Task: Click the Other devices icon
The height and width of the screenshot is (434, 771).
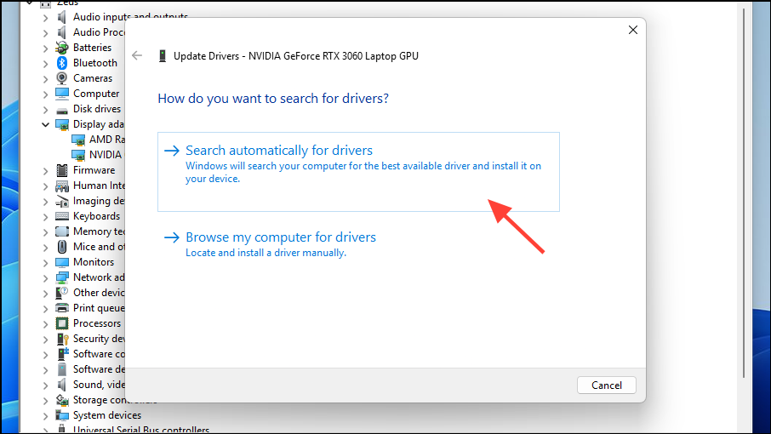Action: 62,293
